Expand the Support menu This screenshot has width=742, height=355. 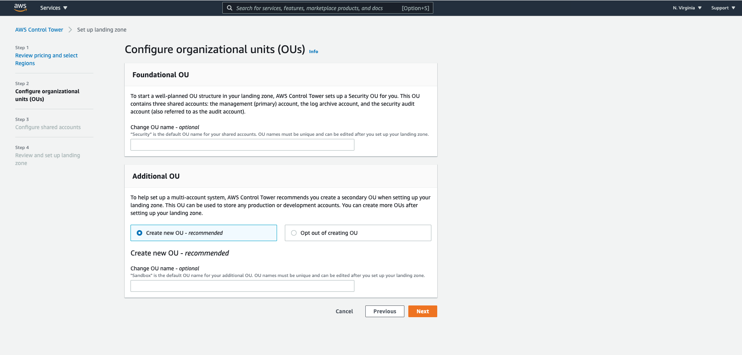723,8
